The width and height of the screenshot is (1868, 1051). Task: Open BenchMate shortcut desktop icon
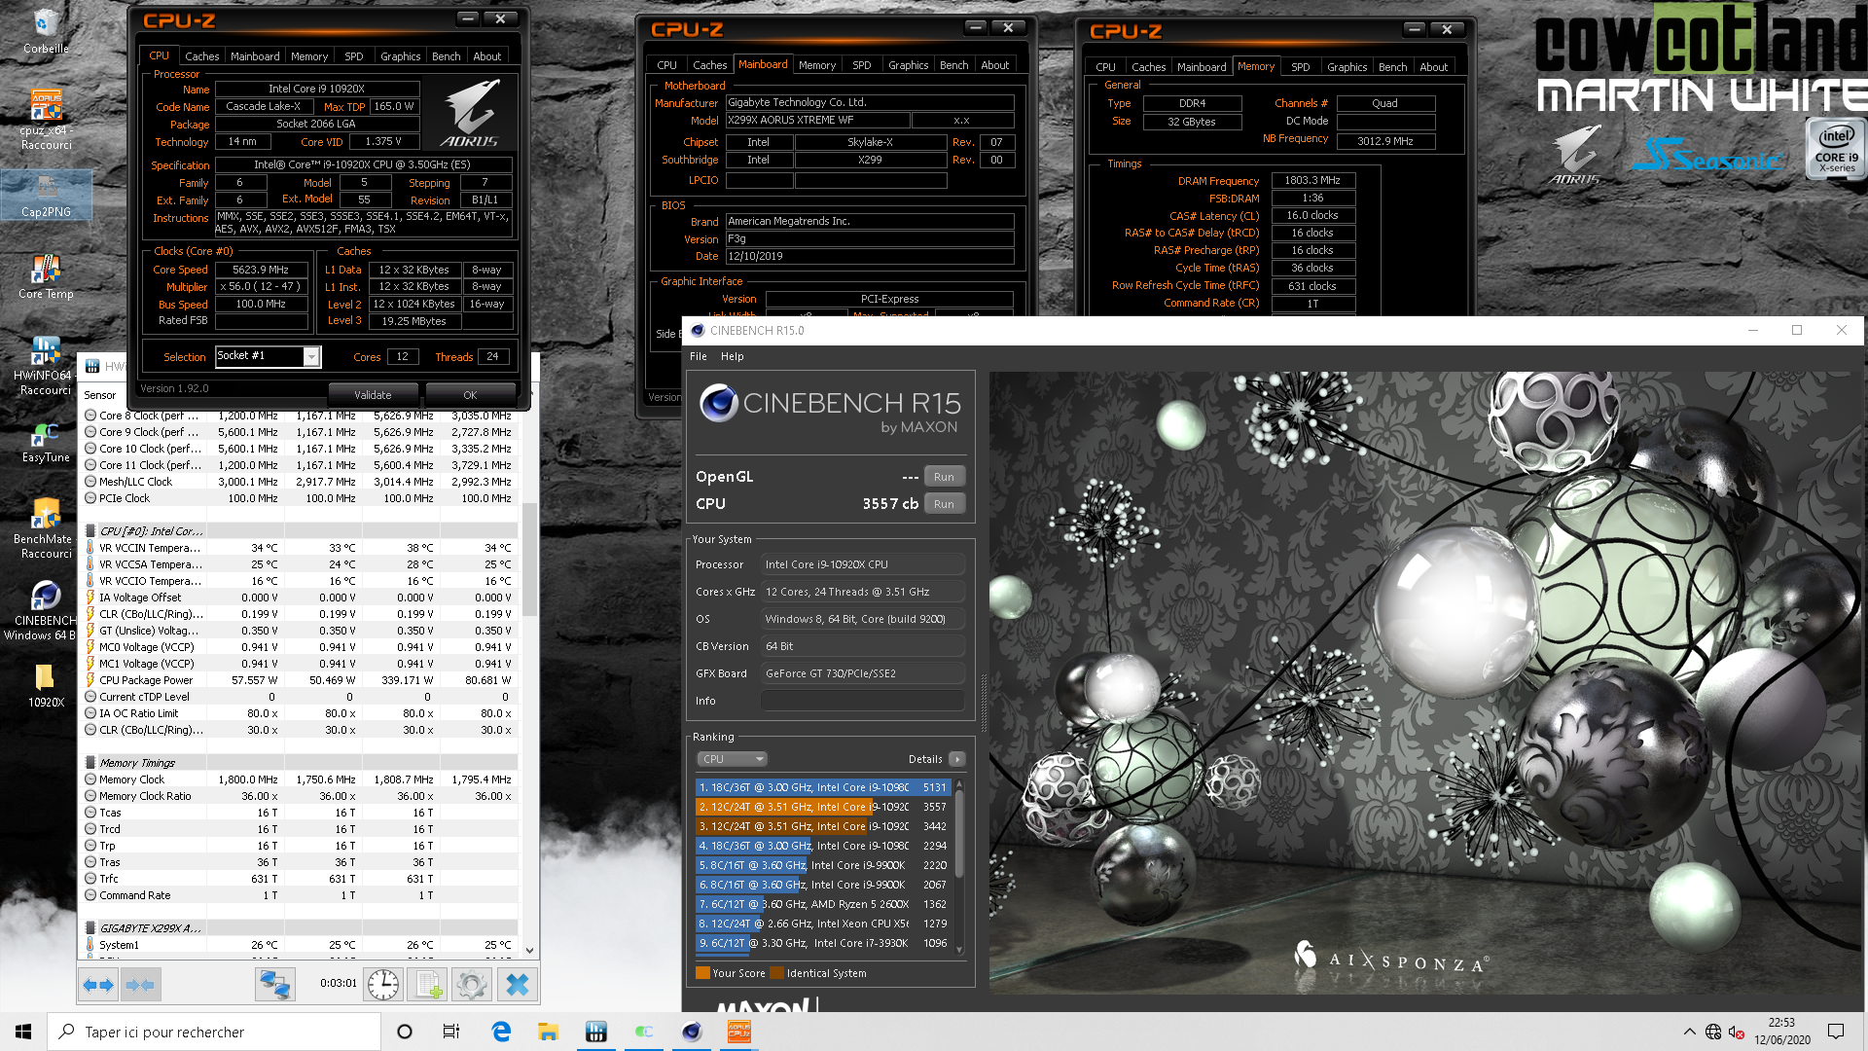coord(46,528)
